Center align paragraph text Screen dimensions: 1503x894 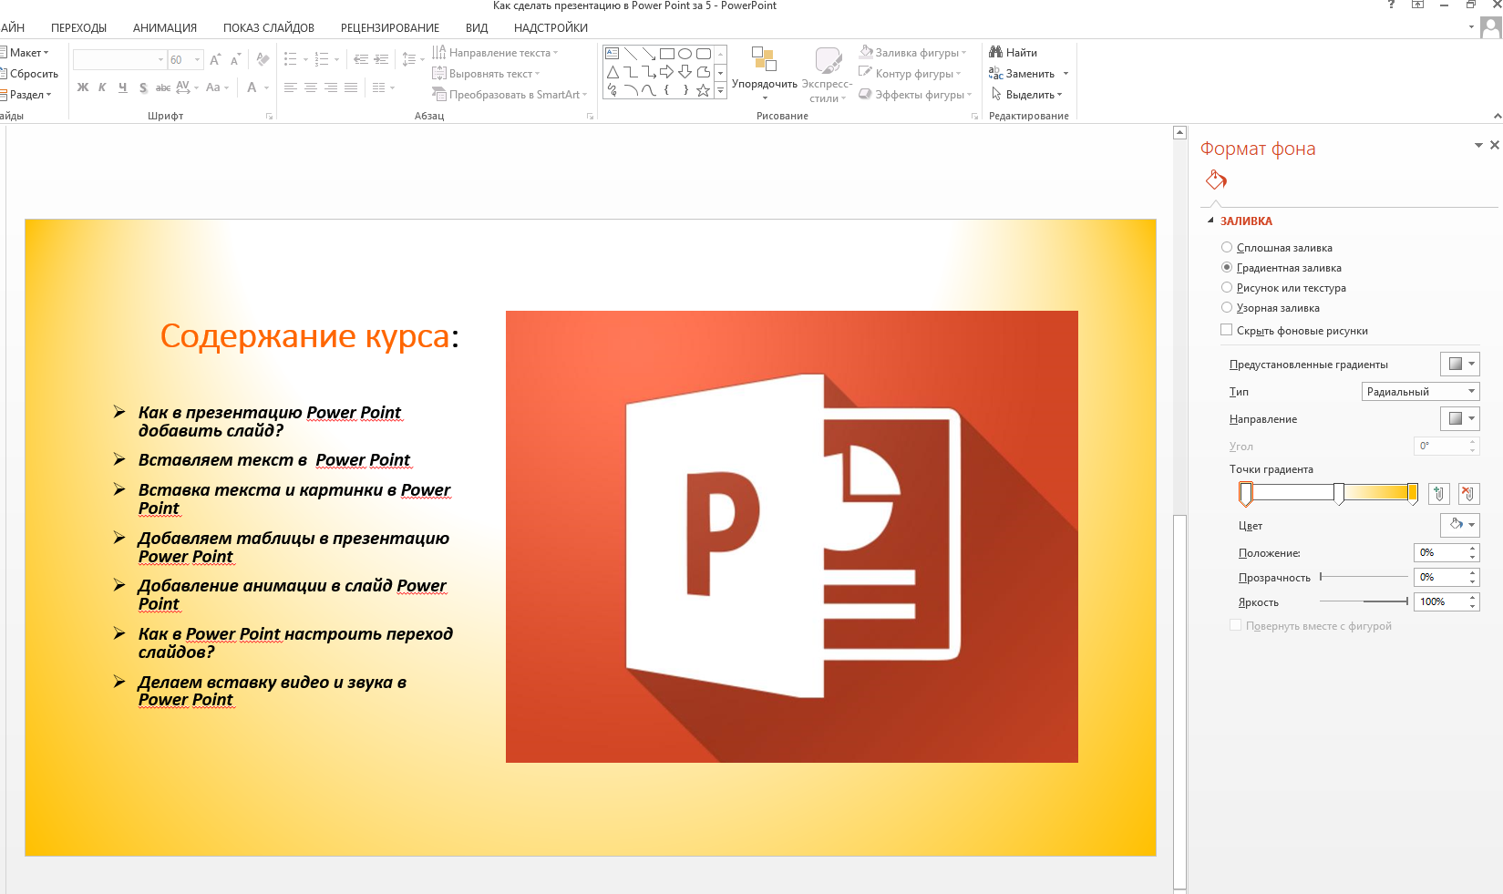[311, 87]
